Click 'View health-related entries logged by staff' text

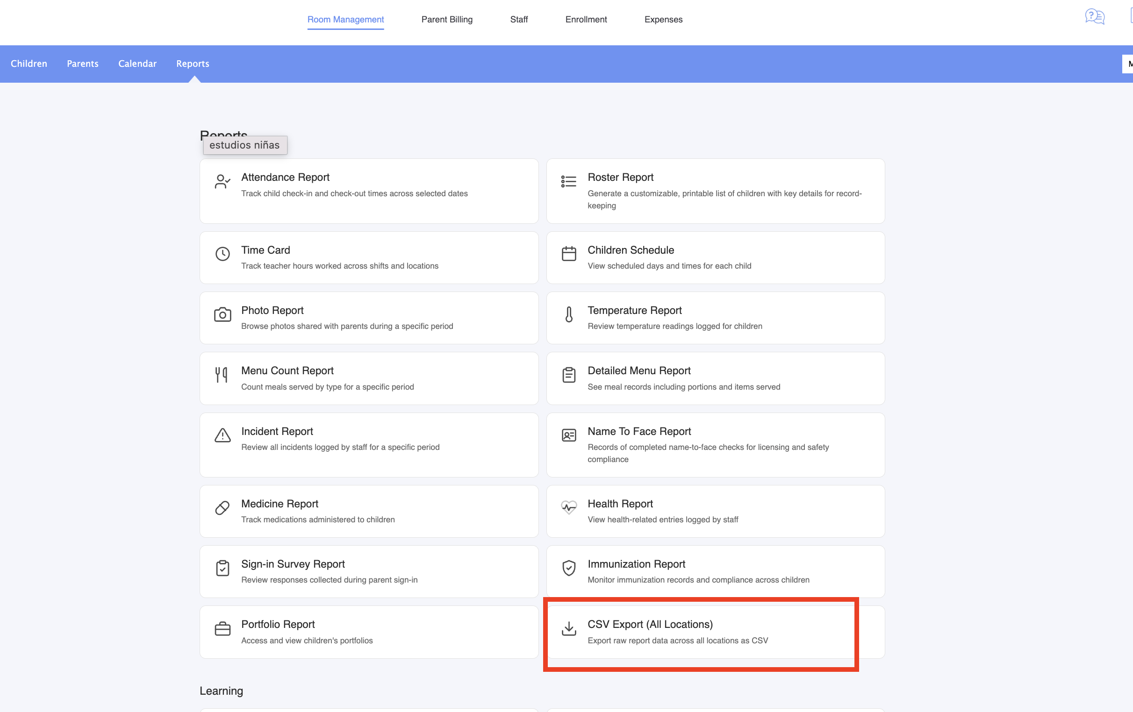662,520
